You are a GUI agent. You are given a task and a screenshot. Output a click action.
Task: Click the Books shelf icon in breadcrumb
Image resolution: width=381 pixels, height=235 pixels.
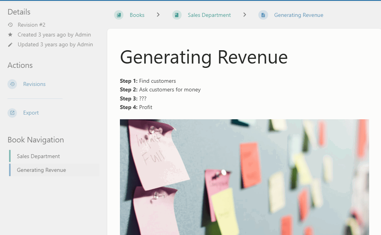click(x=119, y=15)
